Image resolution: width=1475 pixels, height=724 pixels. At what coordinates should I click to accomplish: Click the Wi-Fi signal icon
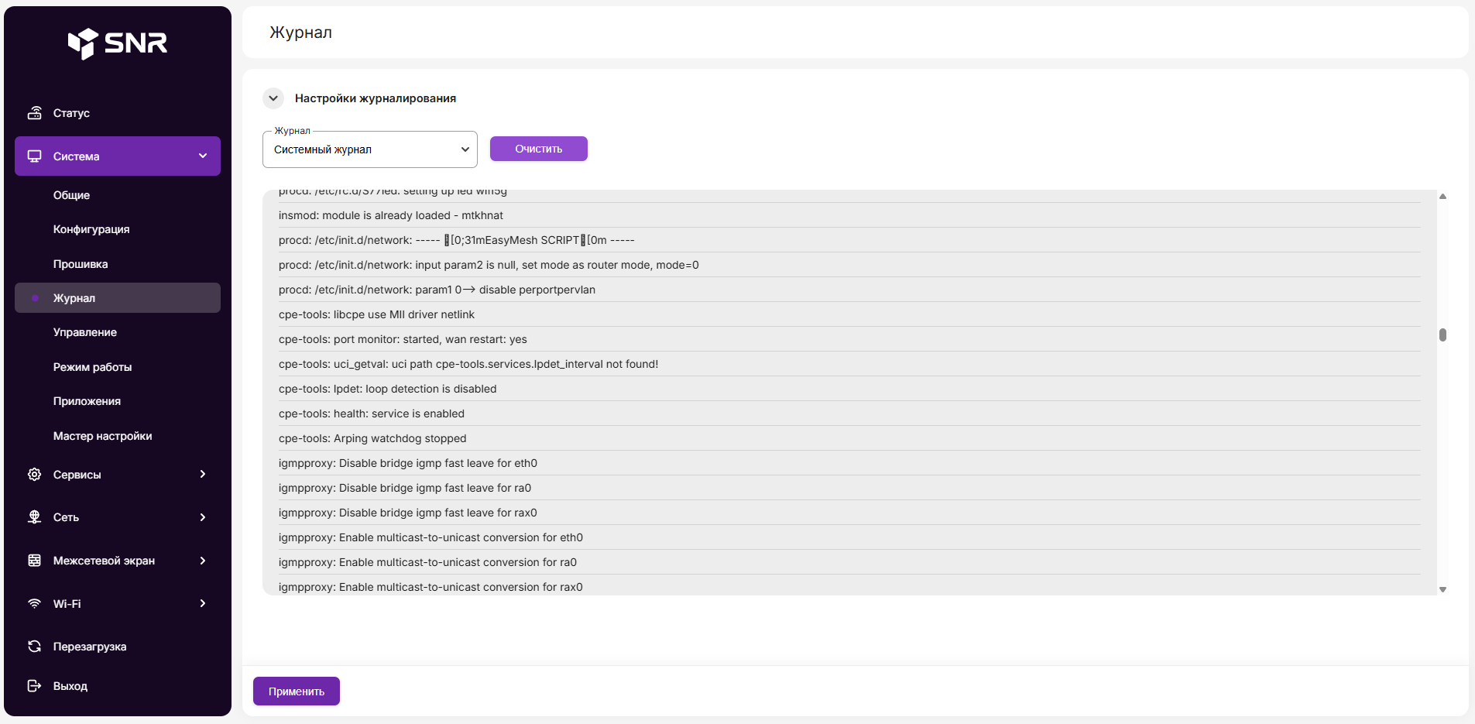pyautogui.click(x=35, y=604)
